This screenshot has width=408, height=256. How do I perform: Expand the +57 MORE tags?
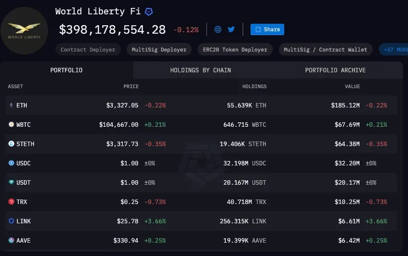pos(394,50)
